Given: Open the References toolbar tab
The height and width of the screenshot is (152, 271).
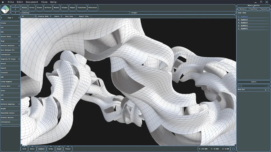Looking at the screenshot, I should (x=93, y=8).
